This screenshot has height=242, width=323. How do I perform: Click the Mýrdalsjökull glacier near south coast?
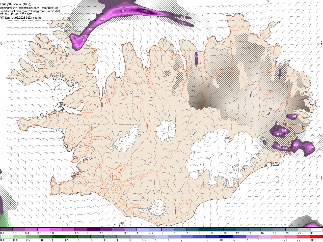158,208
